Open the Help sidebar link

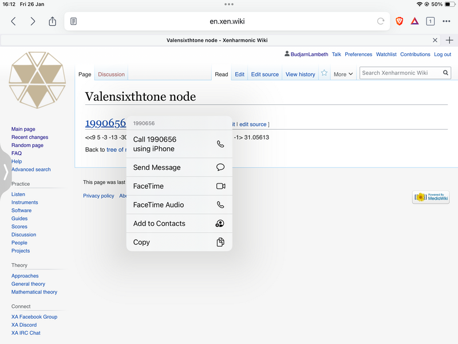pos(17,161)
